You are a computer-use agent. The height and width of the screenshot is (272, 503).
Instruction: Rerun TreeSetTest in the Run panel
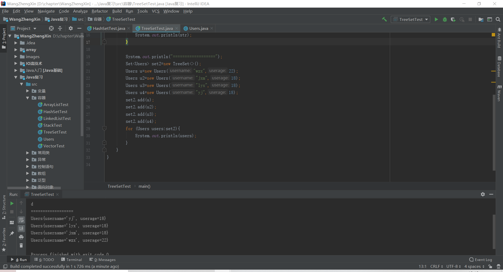(x=12, y=203)
